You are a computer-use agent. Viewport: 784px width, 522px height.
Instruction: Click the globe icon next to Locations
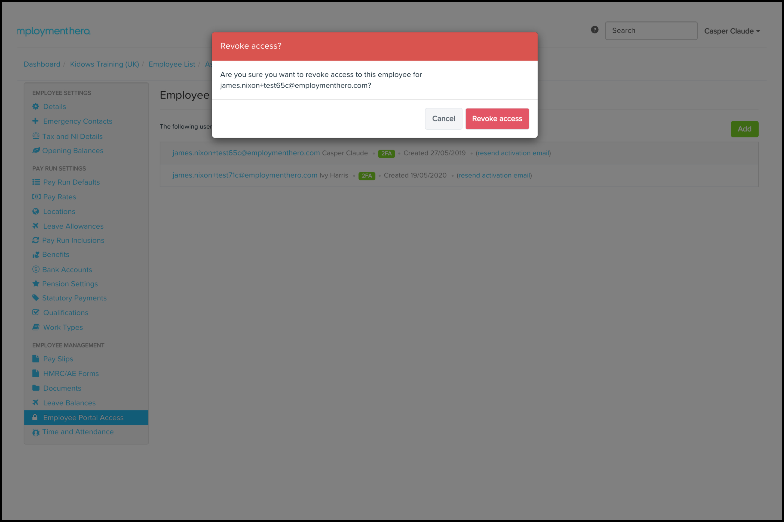tap(36, 211)
